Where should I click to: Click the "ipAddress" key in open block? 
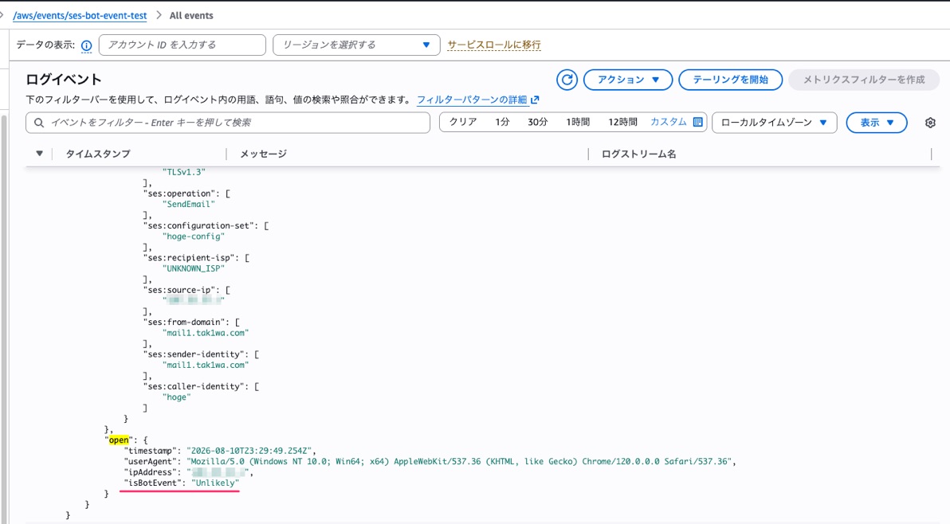click(x=151, y=472)
